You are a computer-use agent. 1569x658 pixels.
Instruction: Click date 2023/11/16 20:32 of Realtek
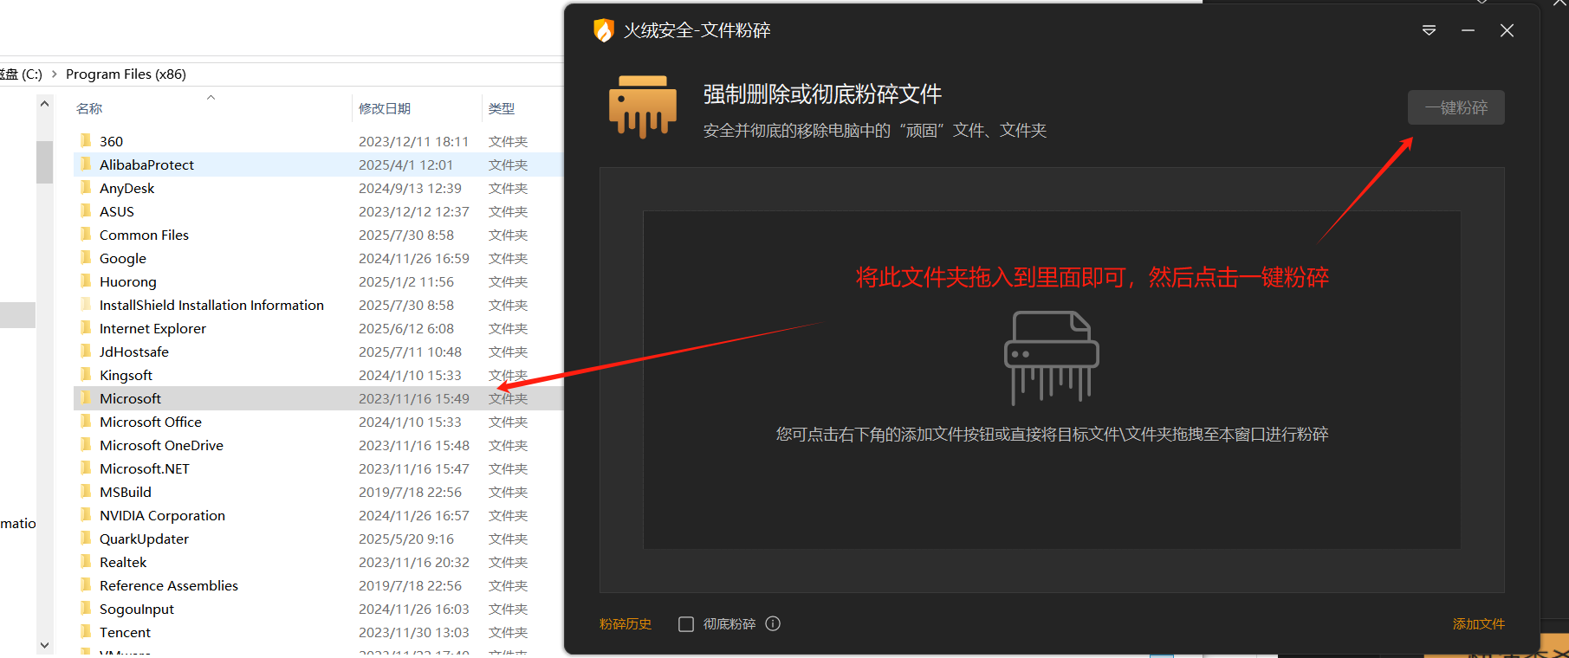click(x=414, y=562)
